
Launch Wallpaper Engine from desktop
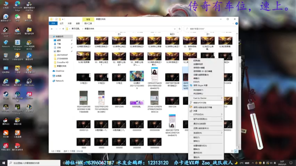[17, 45]
